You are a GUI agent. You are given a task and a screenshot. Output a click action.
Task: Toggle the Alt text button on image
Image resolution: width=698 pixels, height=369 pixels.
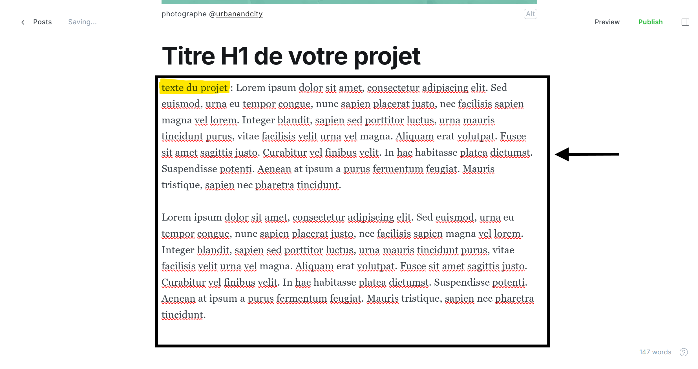click(530, 14)
